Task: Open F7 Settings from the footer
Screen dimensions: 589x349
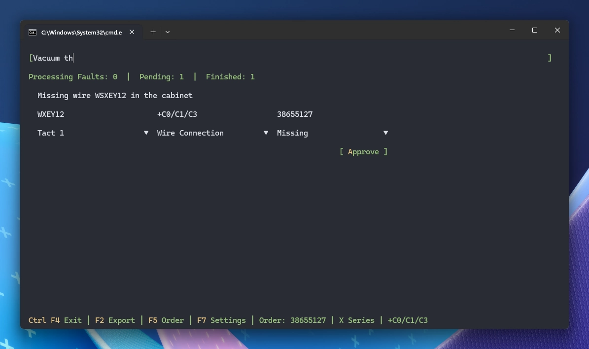Action: pyautogui.click(x=222, y=320)
